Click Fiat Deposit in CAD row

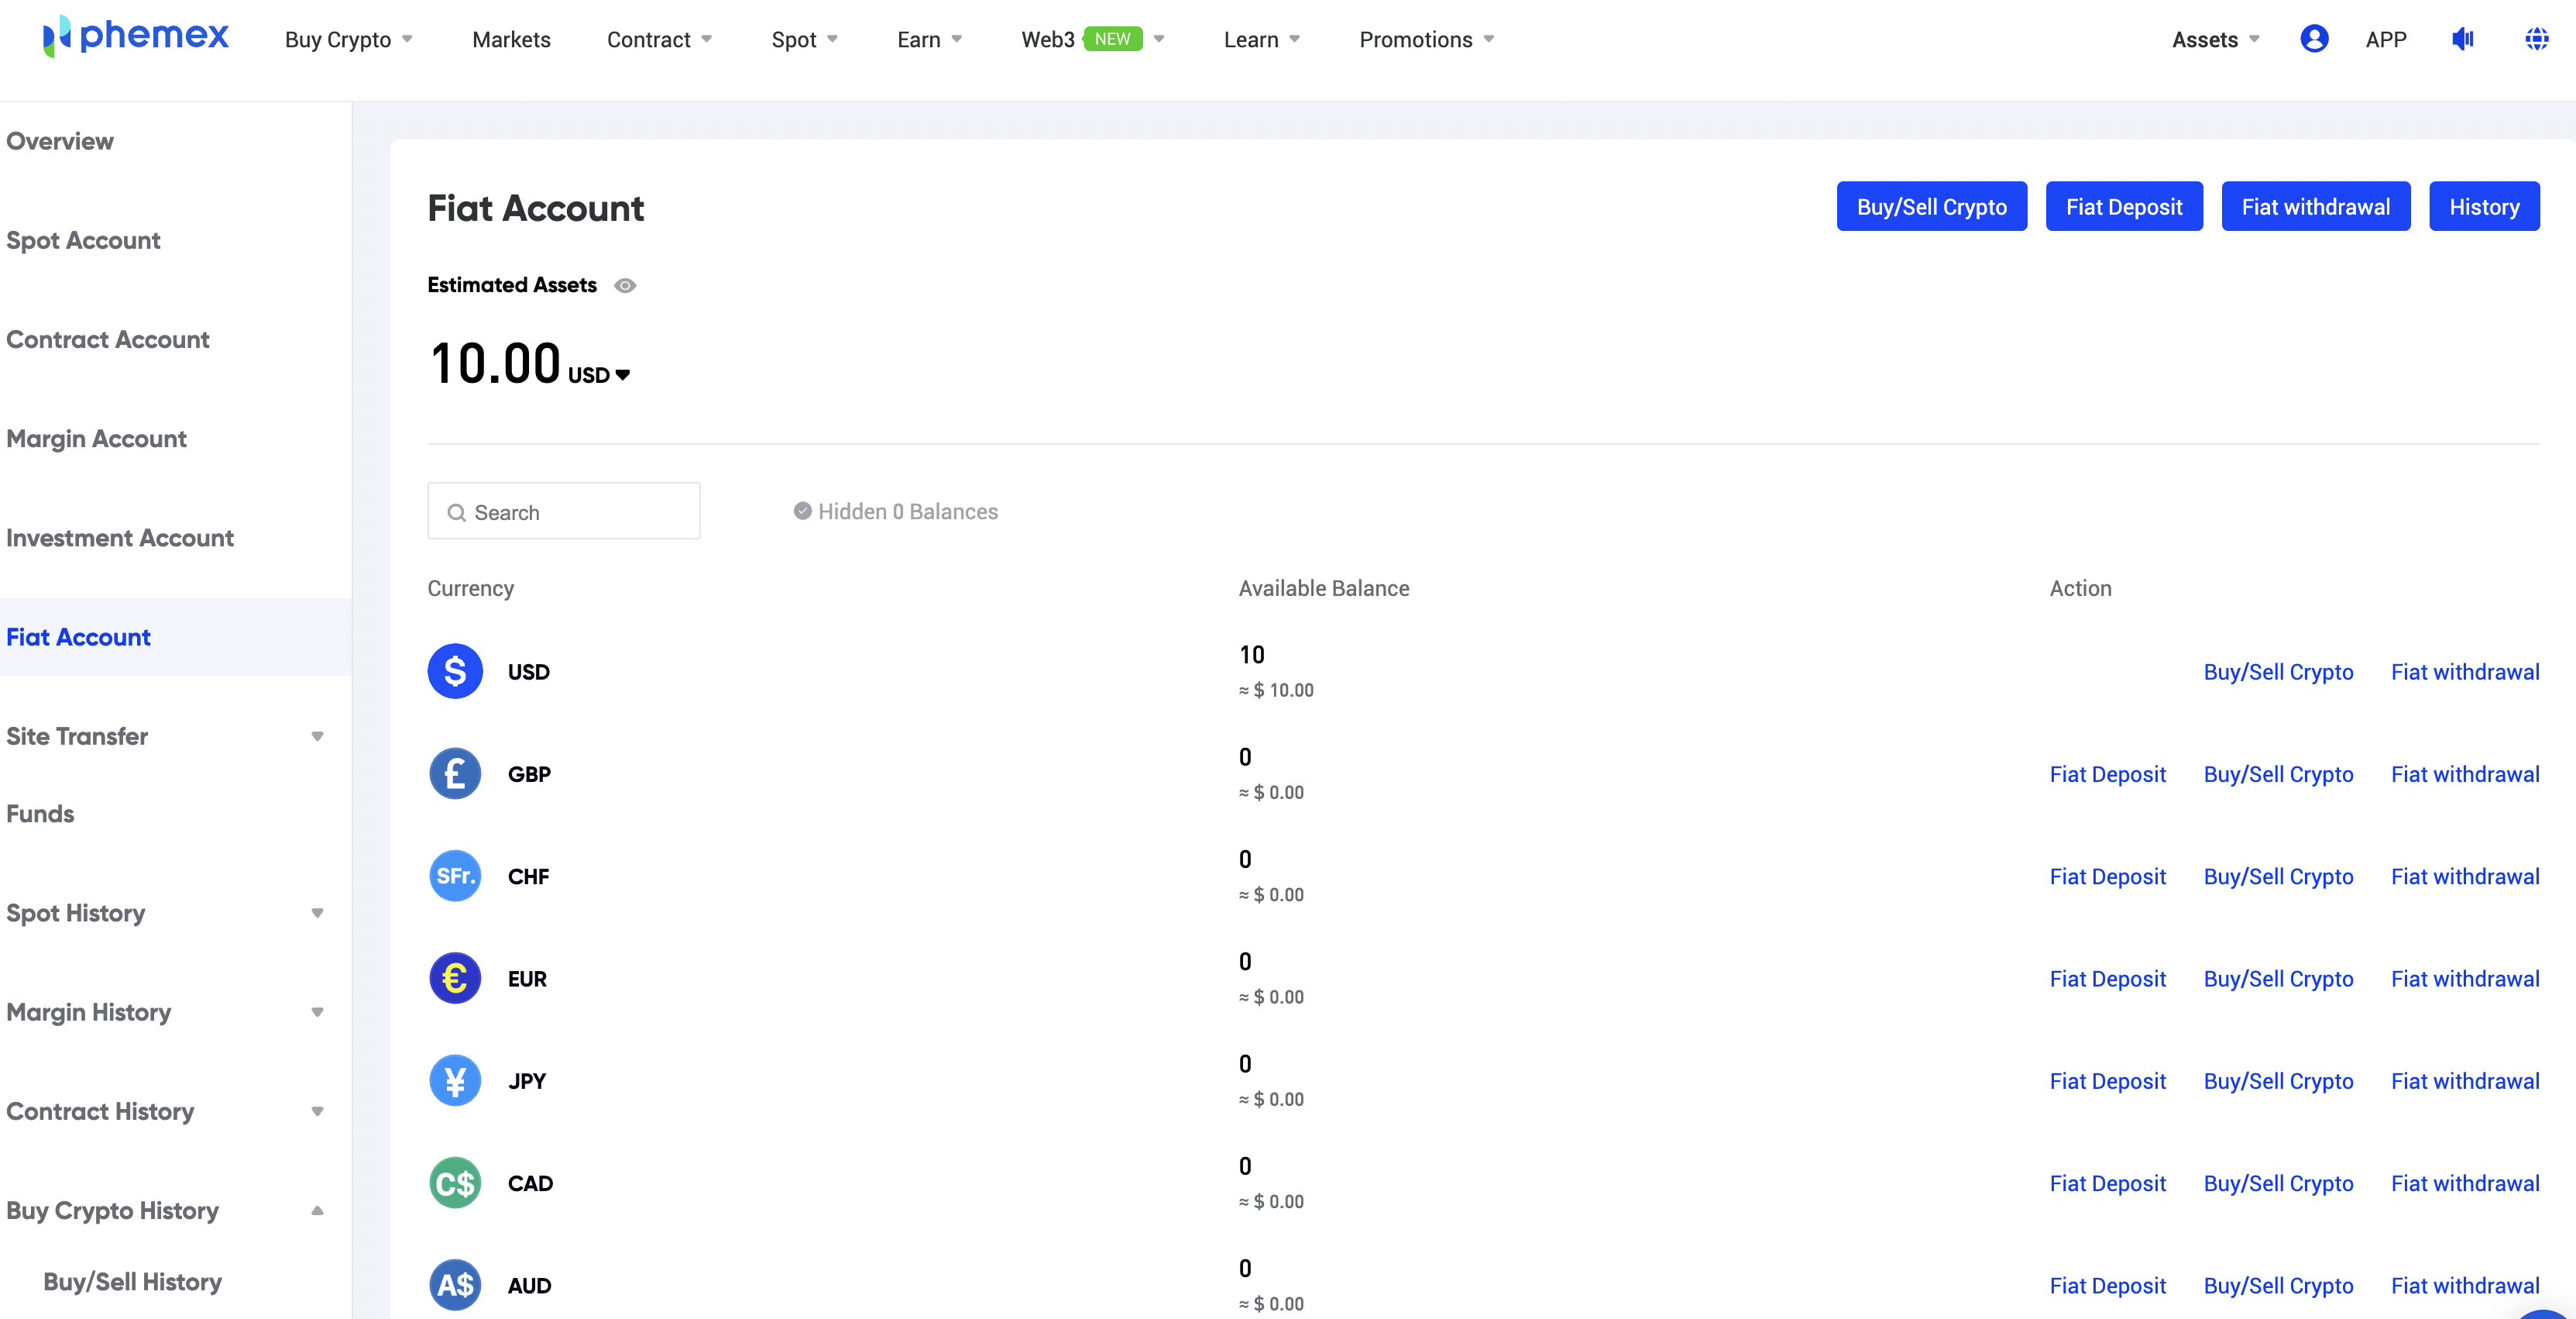2107,1183
